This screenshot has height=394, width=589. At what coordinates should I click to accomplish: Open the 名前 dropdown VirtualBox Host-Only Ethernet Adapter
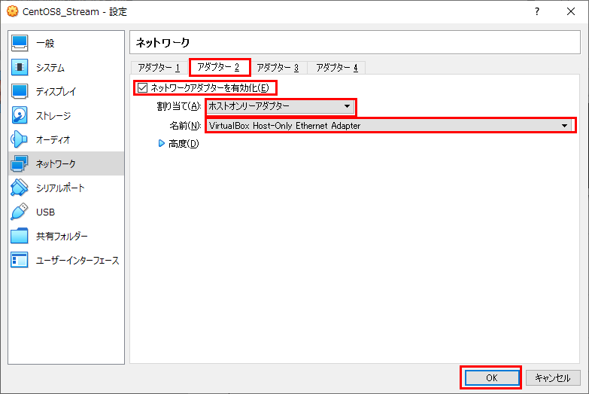[x=389, y=125]
